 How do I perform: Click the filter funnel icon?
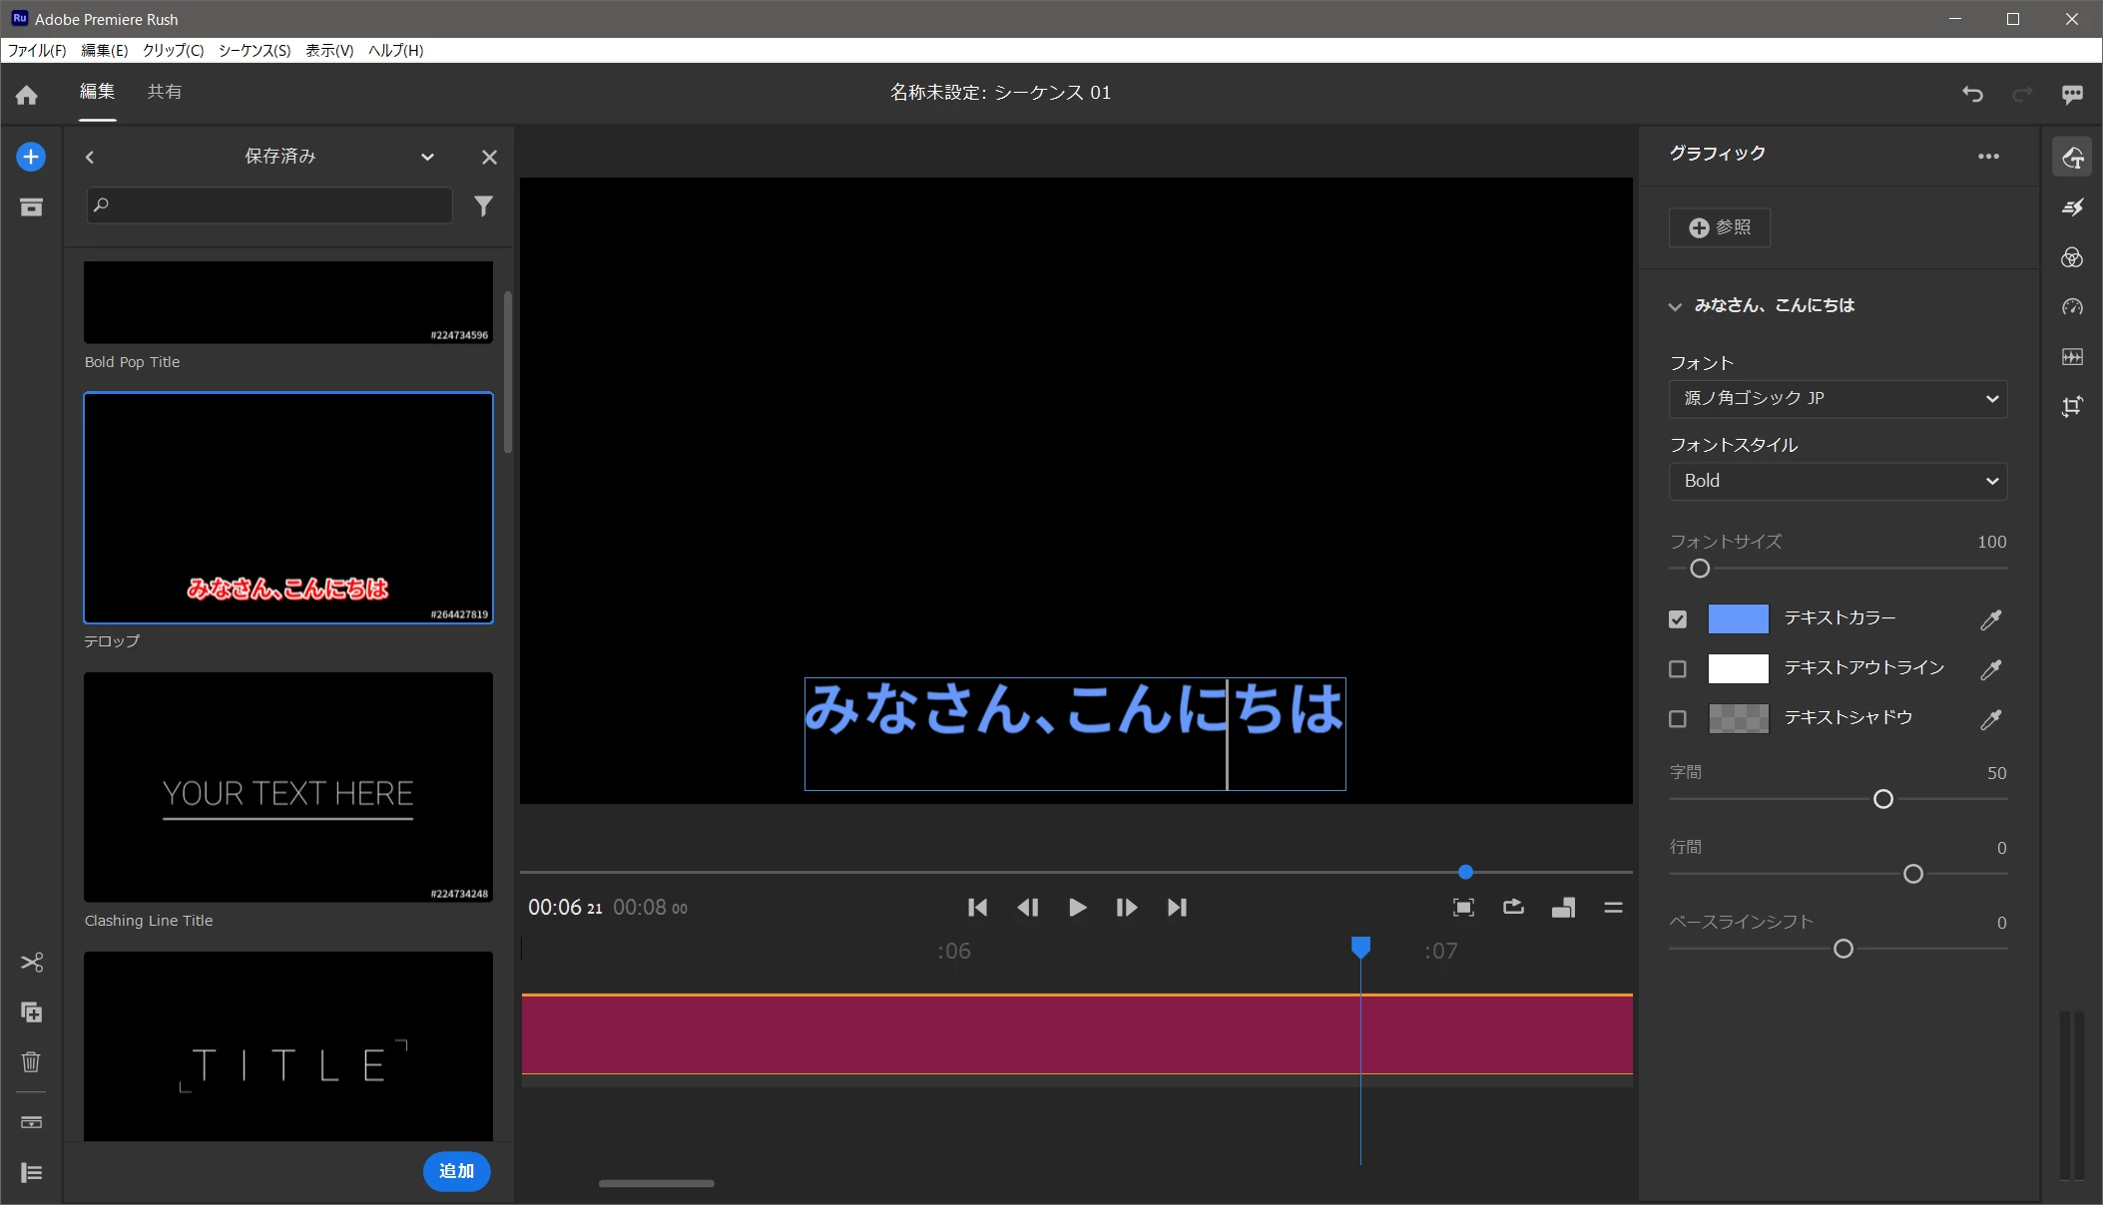pos(483,206)
